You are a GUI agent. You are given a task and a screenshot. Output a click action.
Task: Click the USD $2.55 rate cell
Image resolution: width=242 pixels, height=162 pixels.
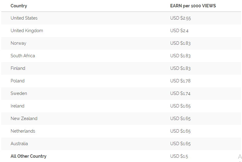pos(181,18)
